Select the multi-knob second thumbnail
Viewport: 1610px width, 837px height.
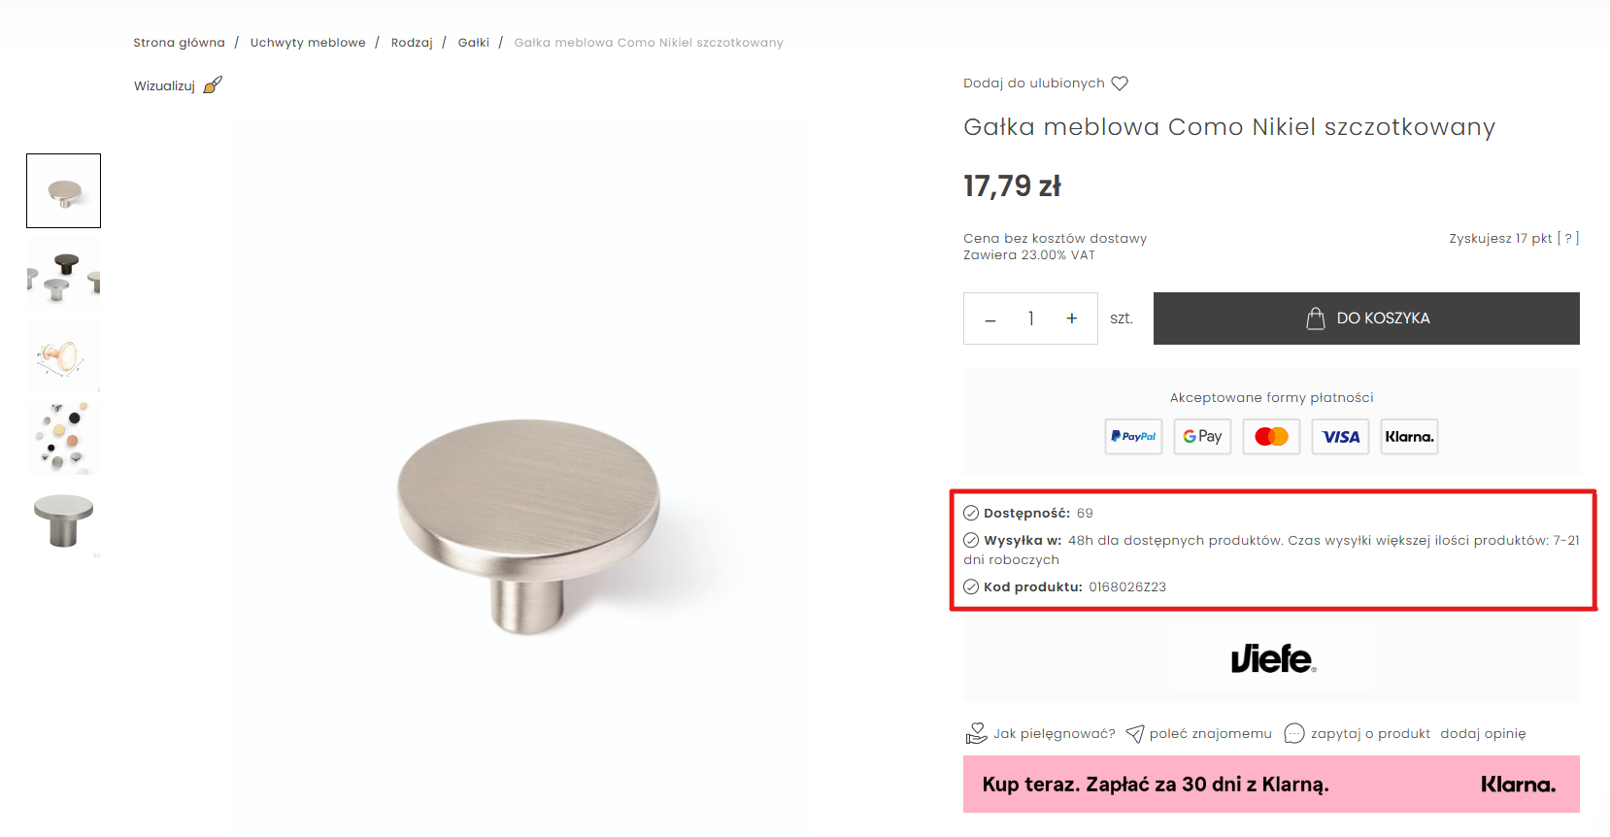click(64, 274)
